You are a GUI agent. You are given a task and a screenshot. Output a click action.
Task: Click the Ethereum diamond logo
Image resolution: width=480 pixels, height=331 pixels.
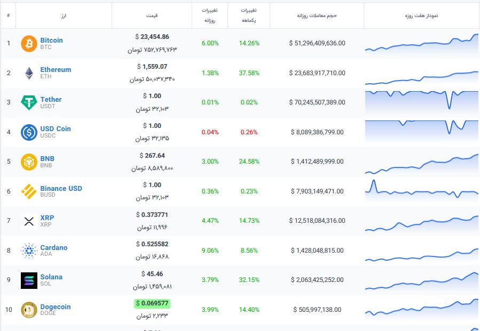pyautogui.click(x=29, y=73)
